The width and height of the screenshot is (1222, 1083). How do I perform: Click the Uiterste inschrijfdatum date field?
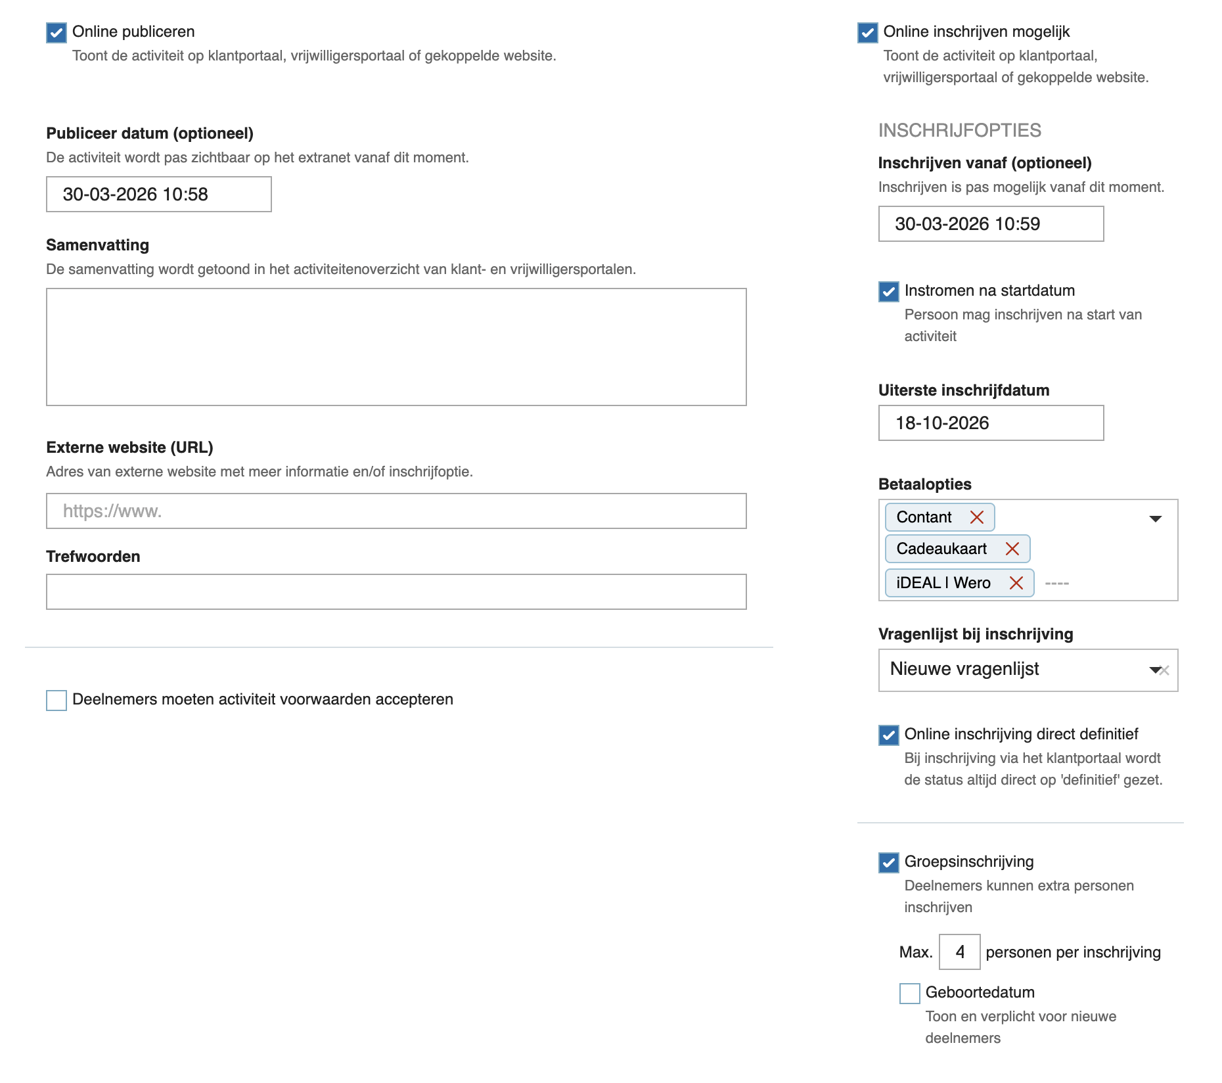[x=991, y=423]
